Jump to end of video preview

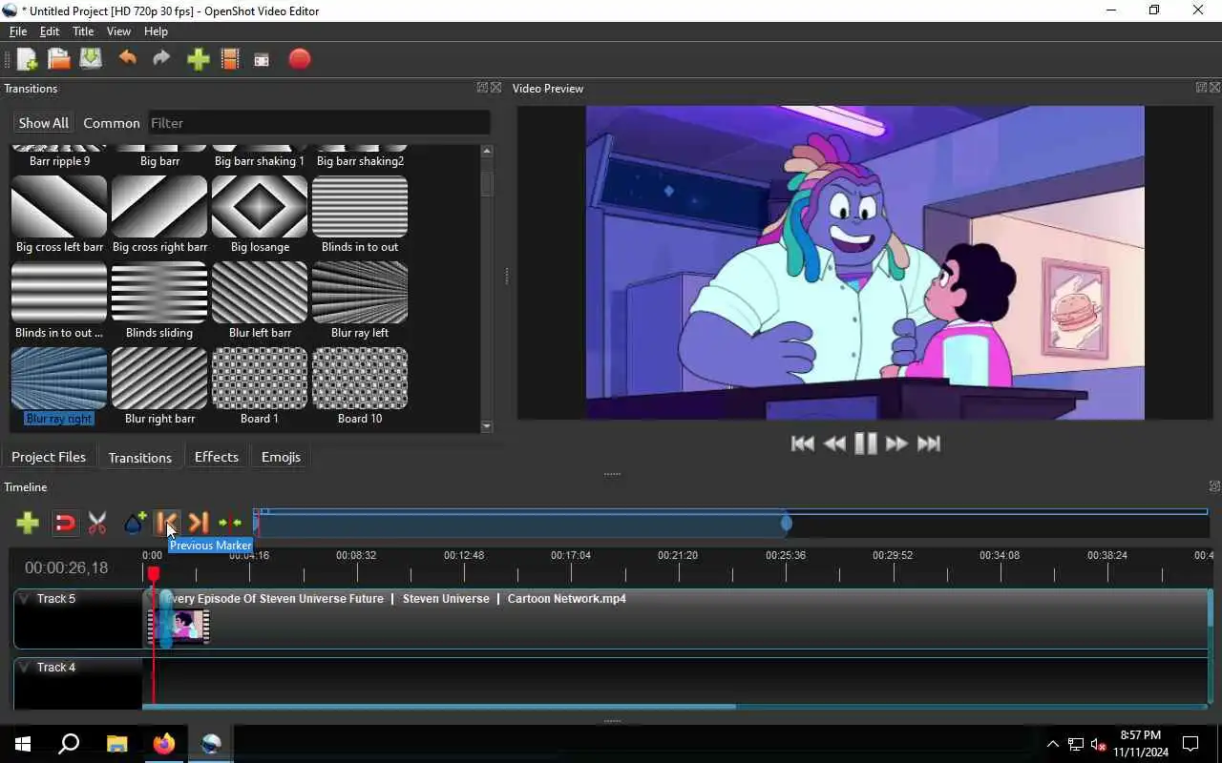pyautogui.click(x=929, y=443)
